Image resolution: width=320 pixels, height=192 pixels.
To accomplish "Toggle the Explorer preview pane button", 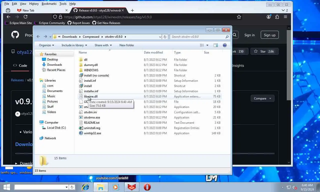I will pos(216,45).
